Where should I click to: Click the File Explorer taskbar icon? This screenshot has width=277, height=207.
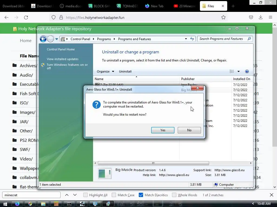coord(43,204)
